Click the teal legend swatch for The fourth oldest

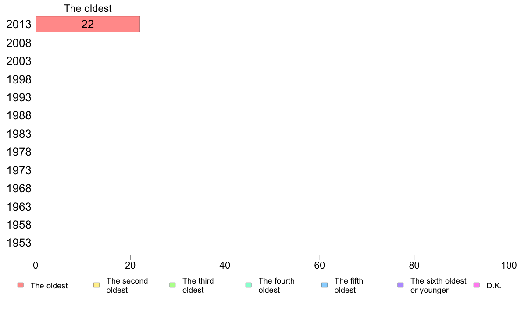tap(249, 285)
